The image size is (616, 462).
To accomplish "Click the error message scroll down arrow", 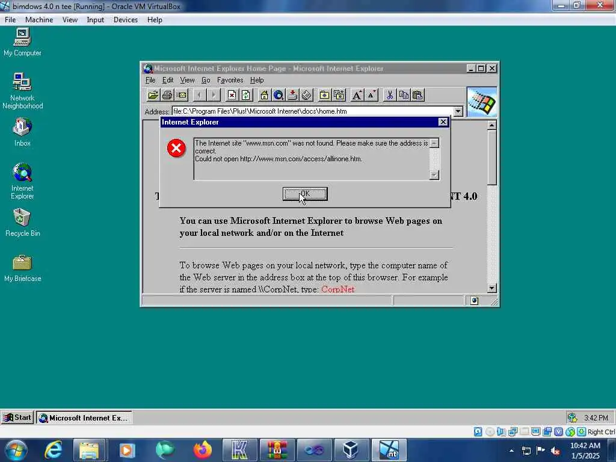I will click(x=434, y=175).
